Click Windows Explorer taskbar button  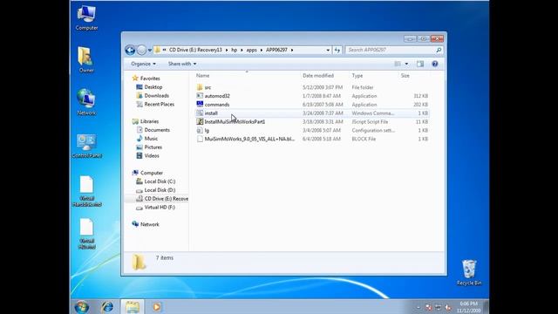(133, 307)
